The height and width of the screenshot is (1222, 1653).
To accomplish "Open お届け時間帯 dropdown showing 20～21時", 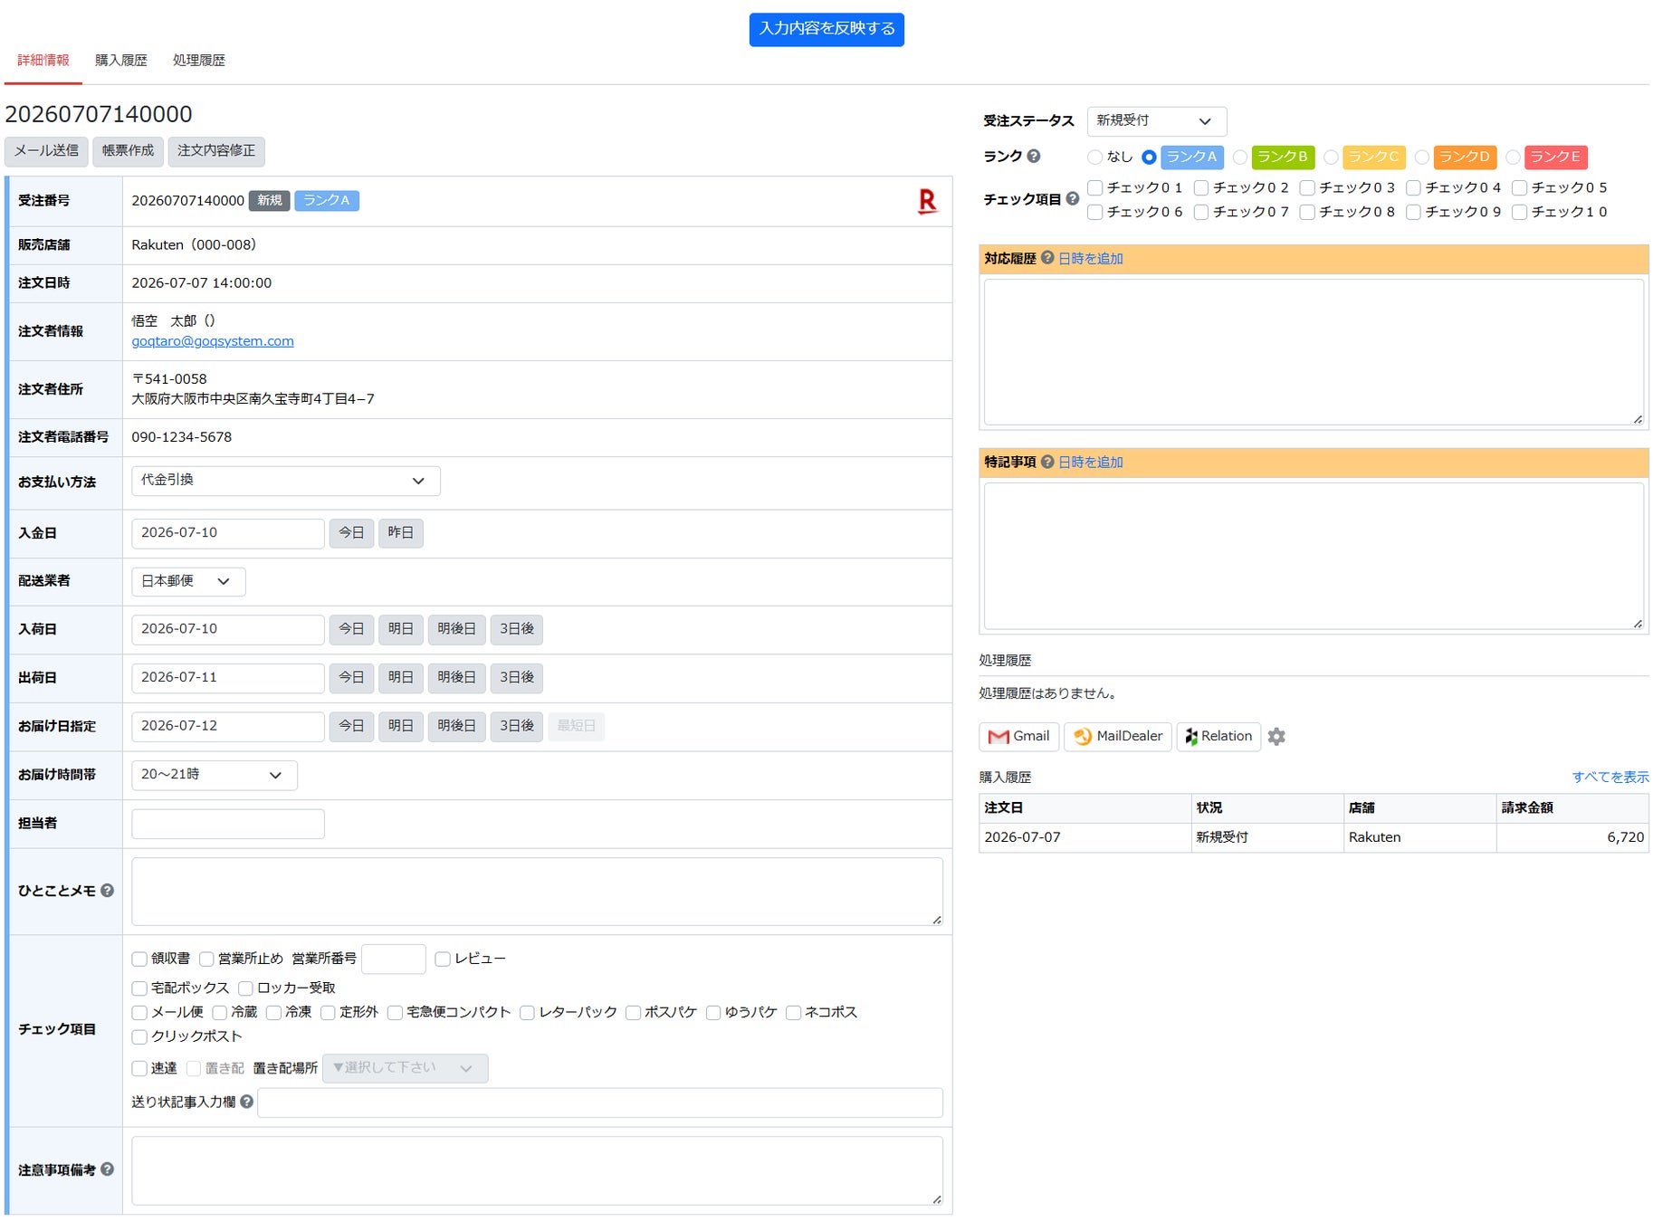I will (215, 775).
